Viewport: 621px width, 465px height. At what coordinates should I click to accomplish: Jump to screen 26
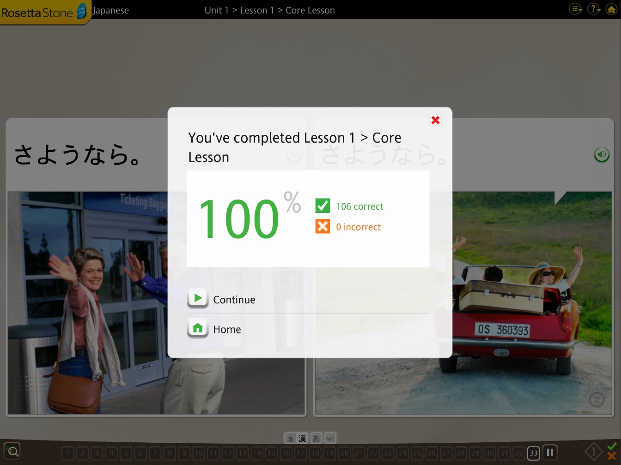pos(432,453)
